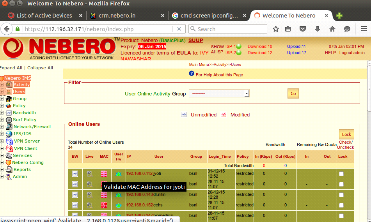Viewport: 371px width, 222px height.
Task: Go back with browser back arrow
Action: click(7, 29)
